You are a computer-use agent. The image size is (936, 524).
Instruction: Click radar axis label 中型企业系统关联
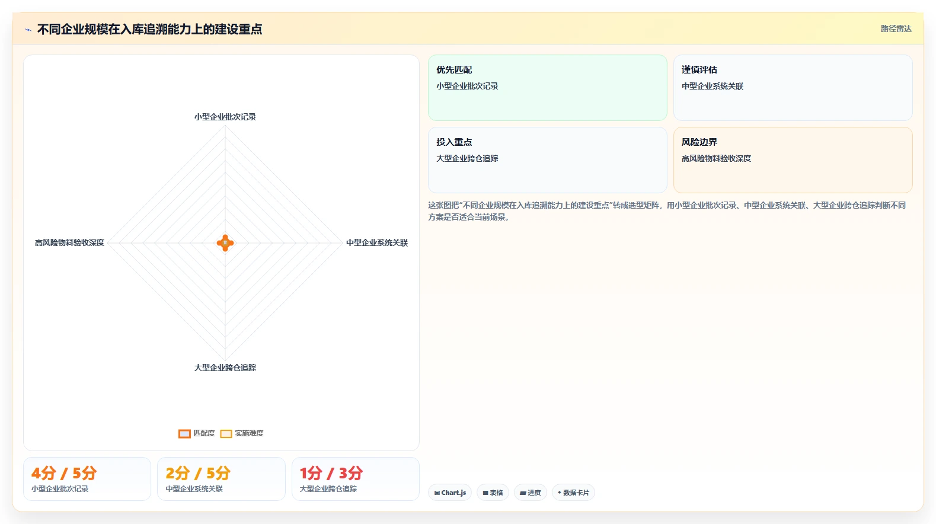coord(377,242)
